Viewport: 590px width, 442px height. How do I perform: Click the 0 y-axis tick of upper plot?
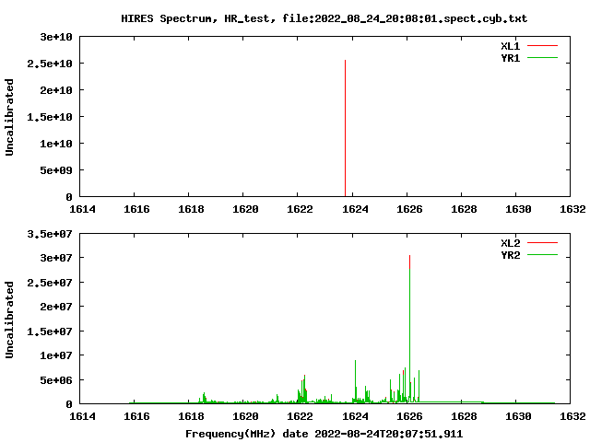pyautogui.click(x=69, y=197)
